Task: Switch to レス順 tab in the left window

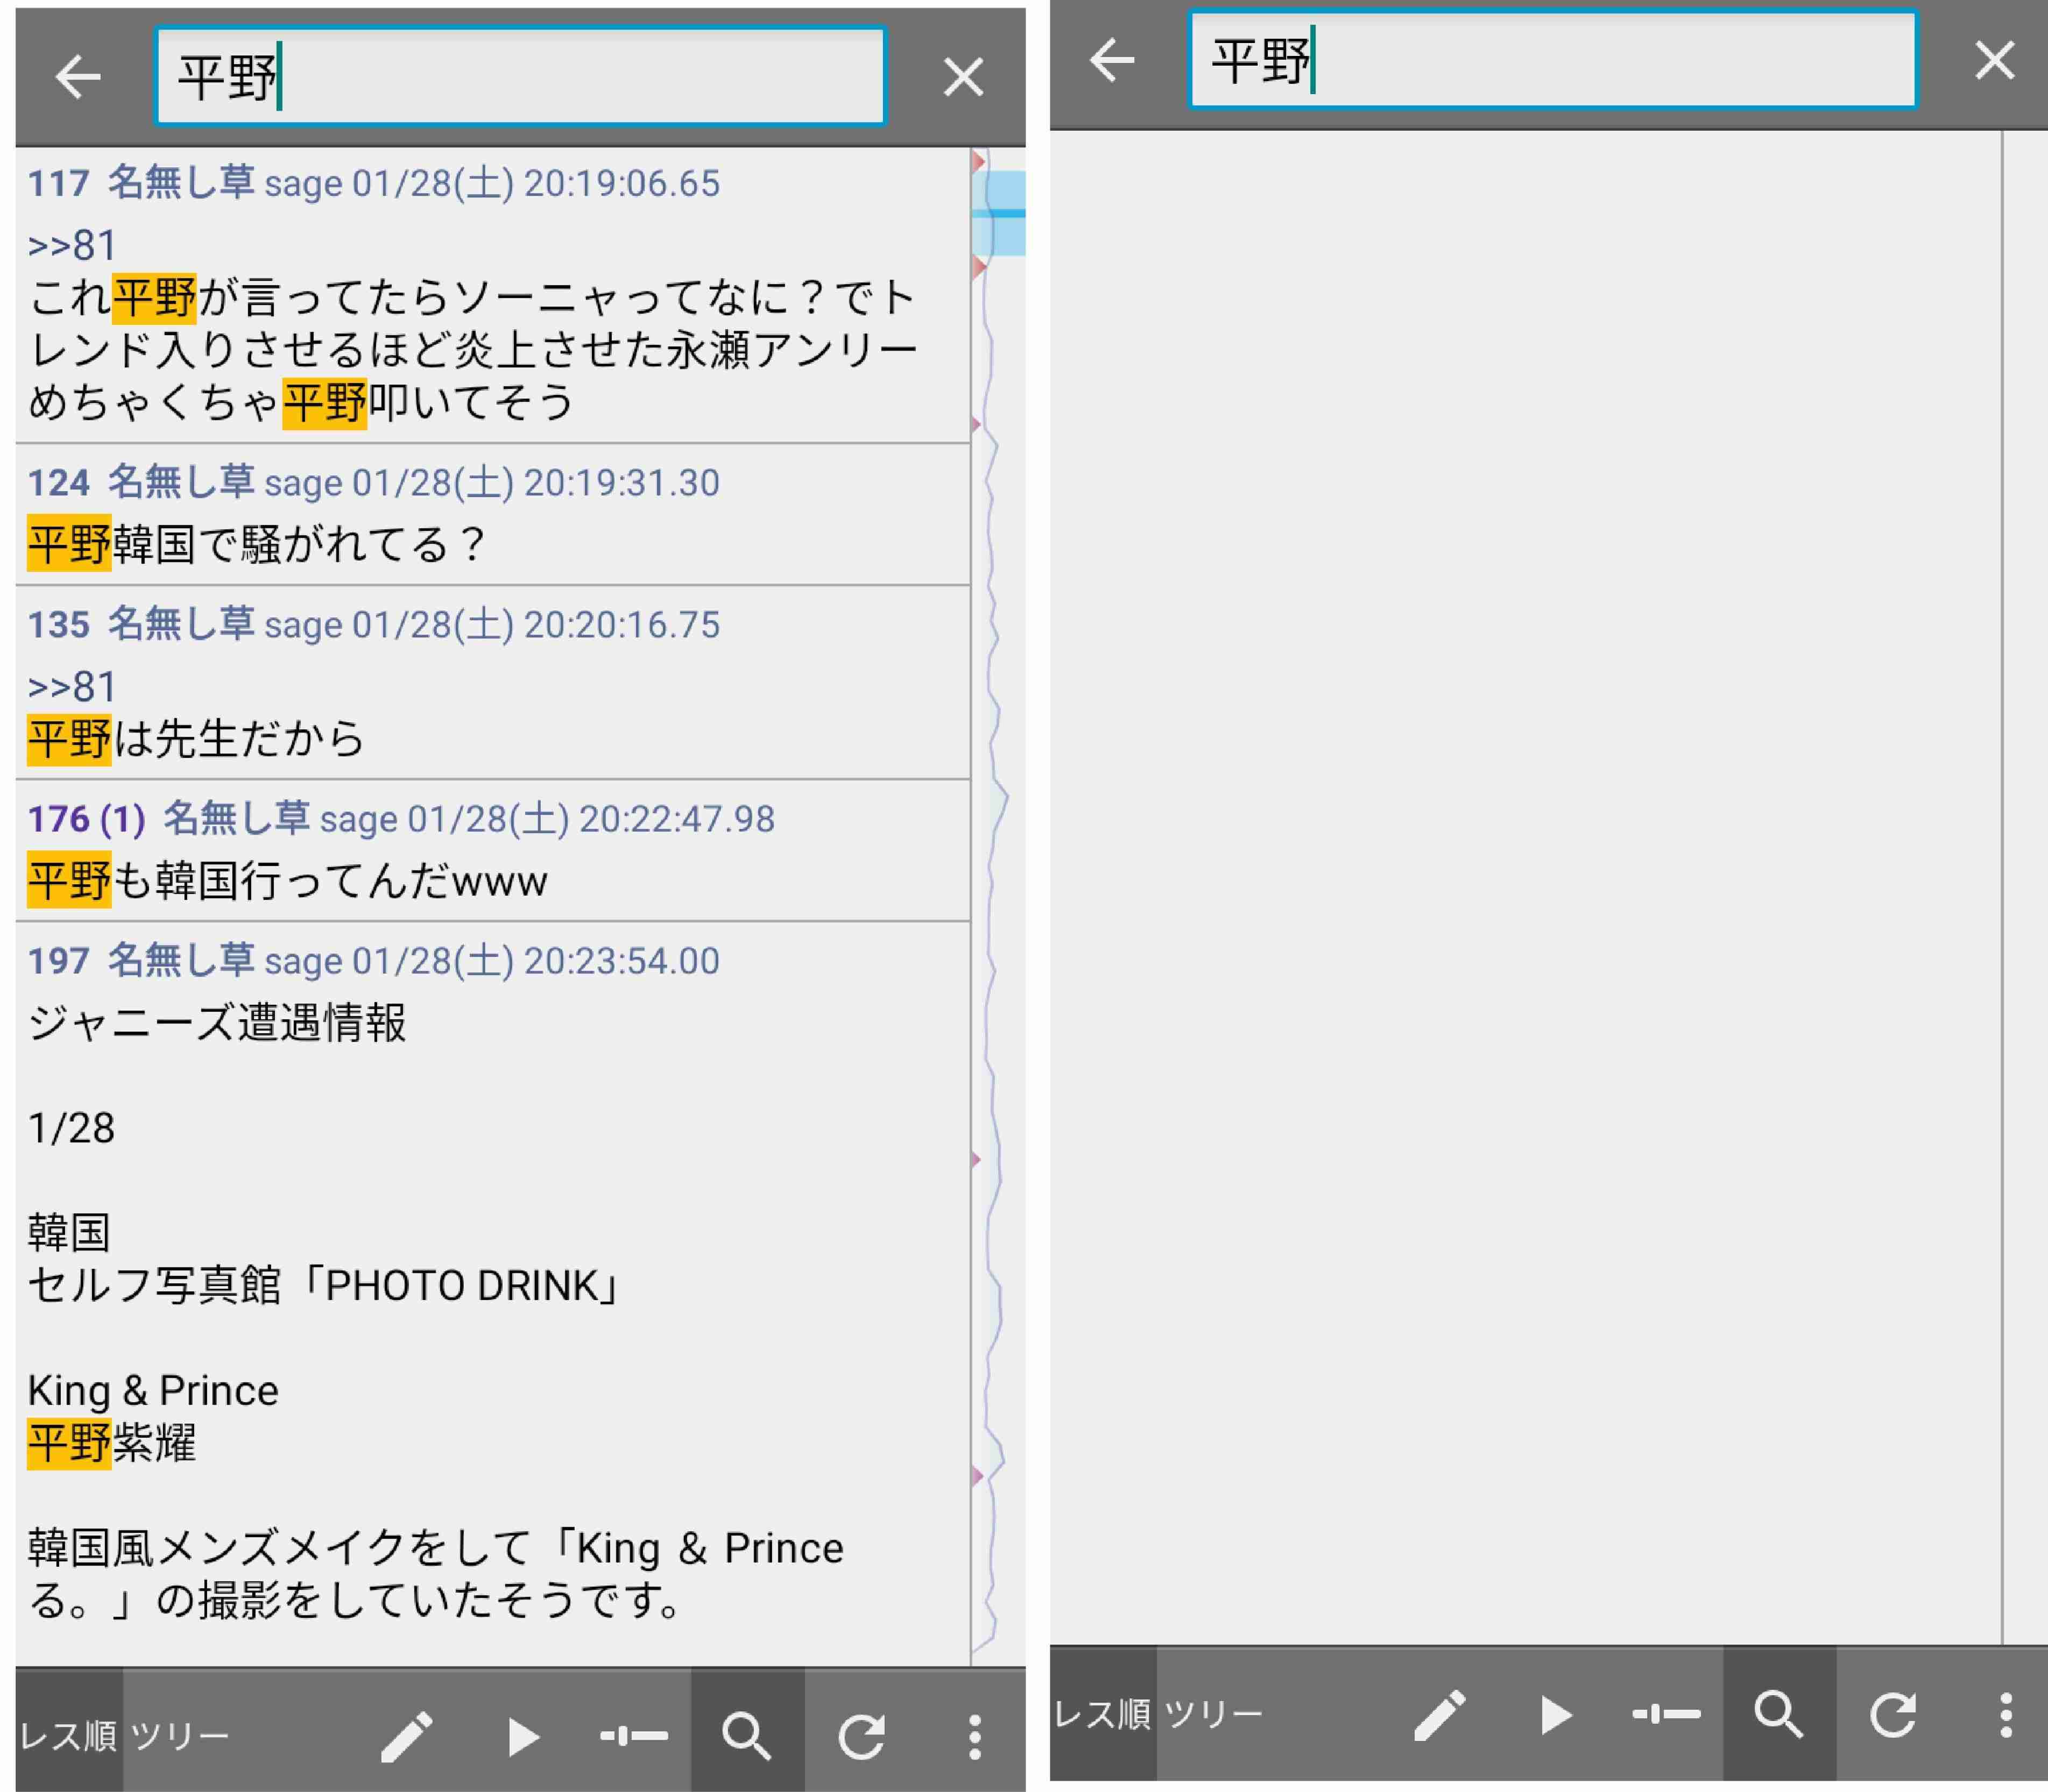Action: [x=68, y=1737]
